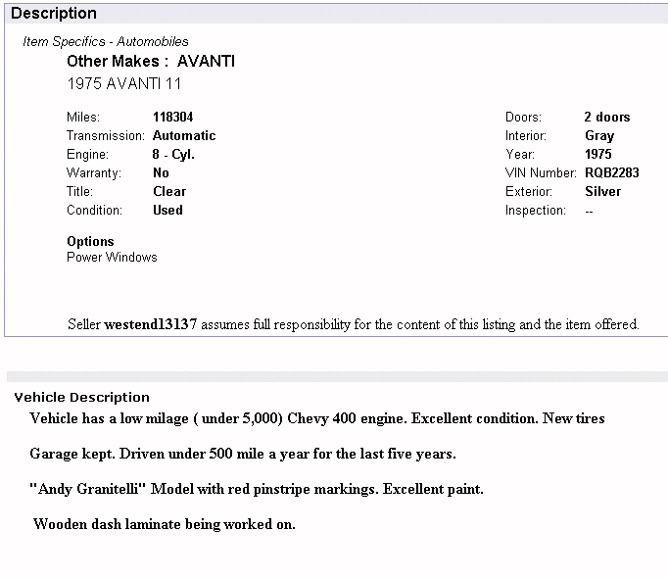Image resolution: width=668 pixels, height=580 pixels.
Task: Click the Power Windows option text
Action: click(112, 258)
